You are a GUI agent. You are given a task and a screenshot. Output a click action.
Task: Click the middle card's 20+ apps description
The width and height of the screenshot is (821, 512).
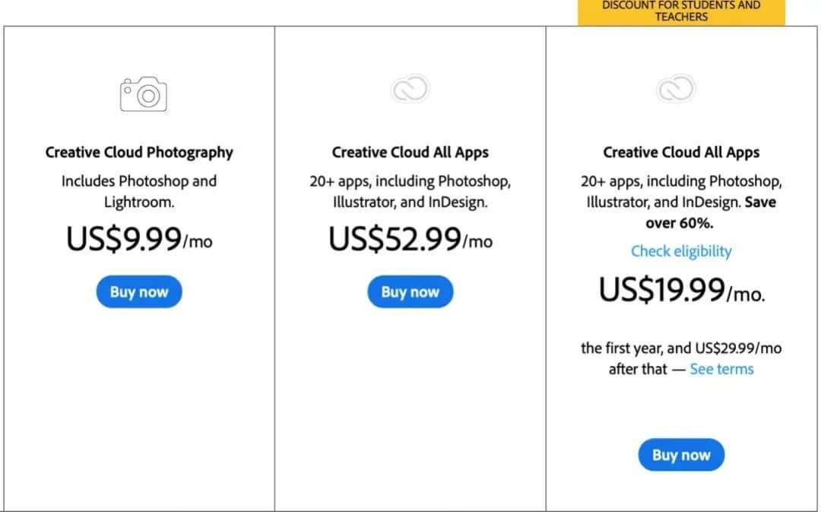pos(410,191)
